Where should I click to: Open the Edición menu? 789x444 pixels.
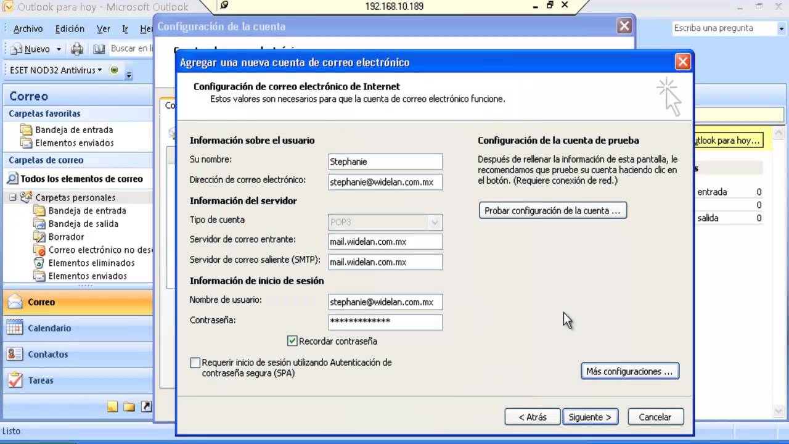(x=70, y=28)
